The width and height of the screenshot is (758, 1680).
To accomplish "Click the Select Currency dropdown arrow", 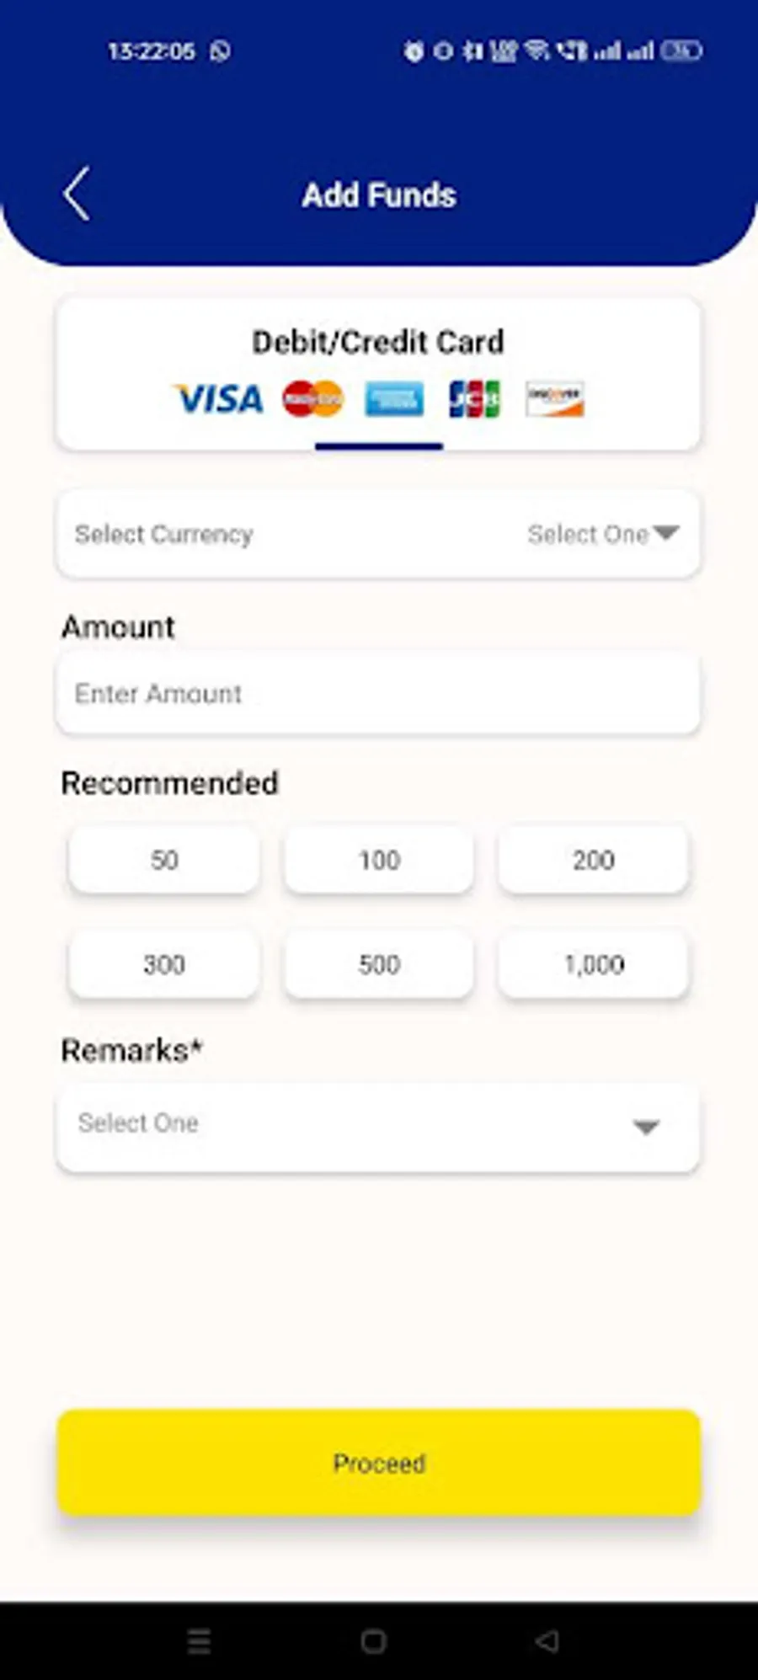I will click(x=665, y=533).
